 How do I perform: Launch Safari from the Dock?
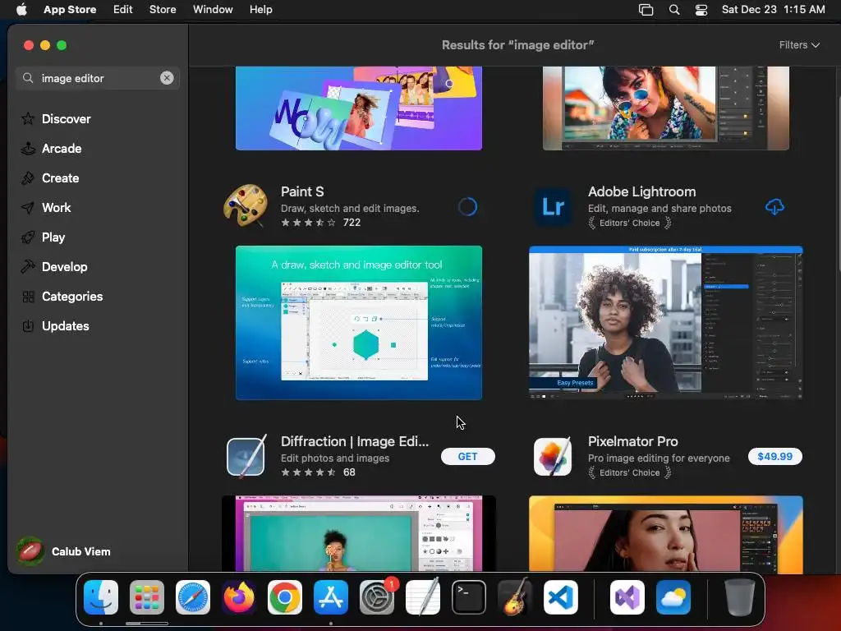[192, 597]
